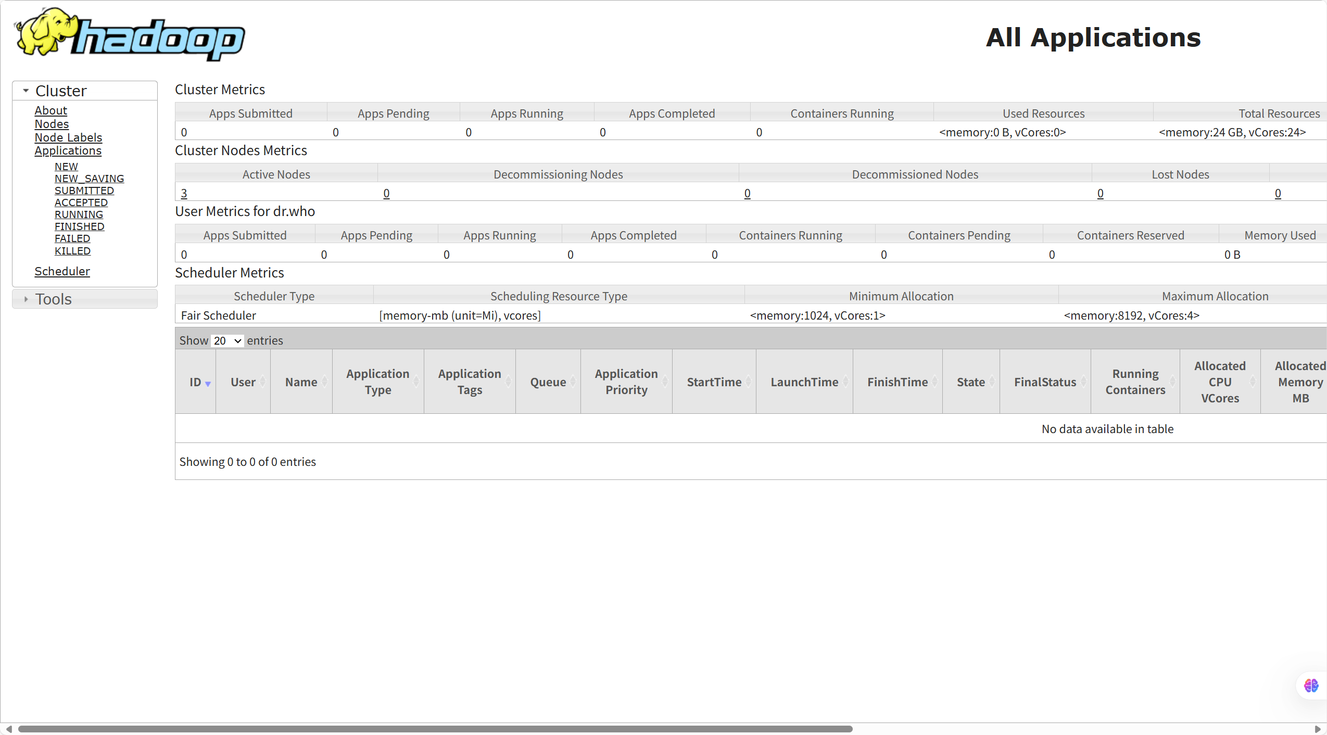Click the horizontal scrollbar thumb
The height and width of the screenshot is (735, 1327).
[435, 729]
